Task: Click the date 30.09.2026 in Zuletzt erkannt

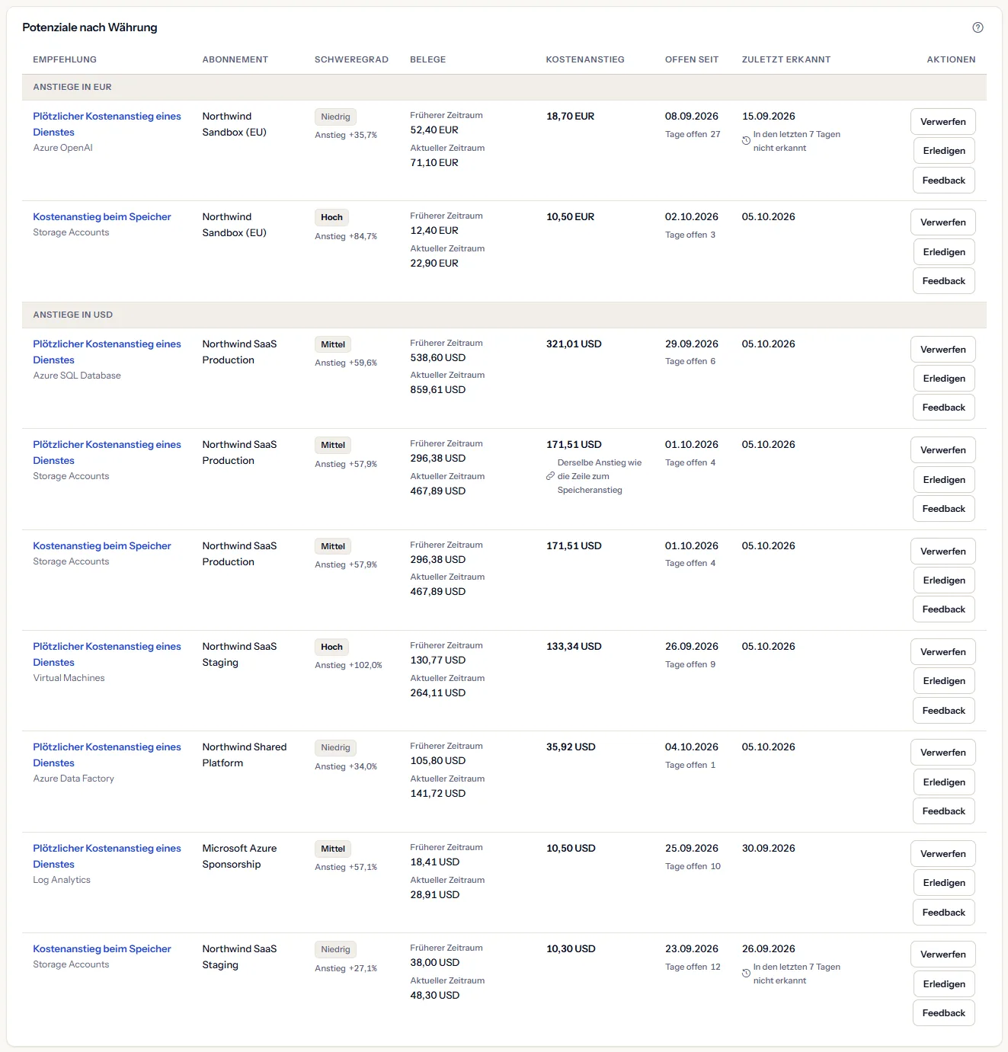Action: coord(768,849)
